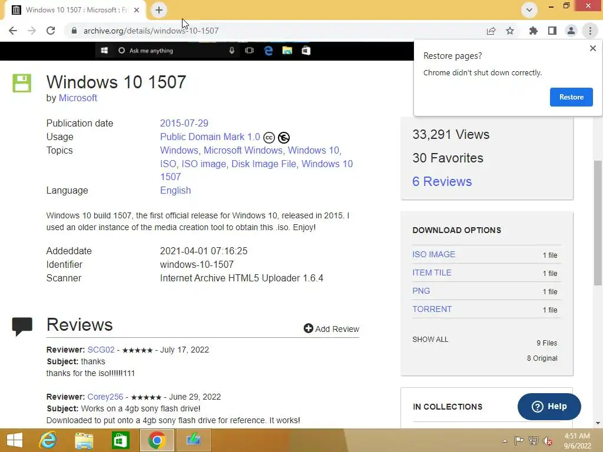Viewport: 603px width, 452px height.
Task: Click the Add Review plus icon
Action: click(309, 328)
